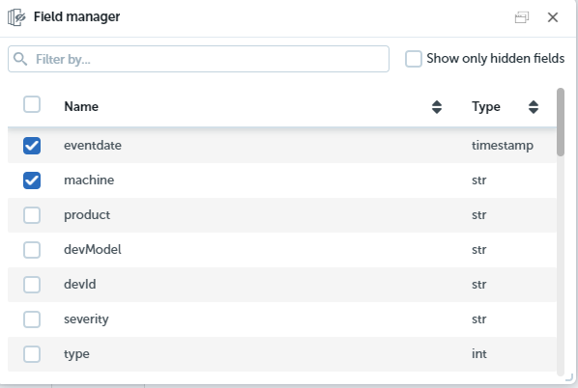This screenshot has height=388, width=578.
Task: Sort fields by Type column arrows
Action: point(534,107)
